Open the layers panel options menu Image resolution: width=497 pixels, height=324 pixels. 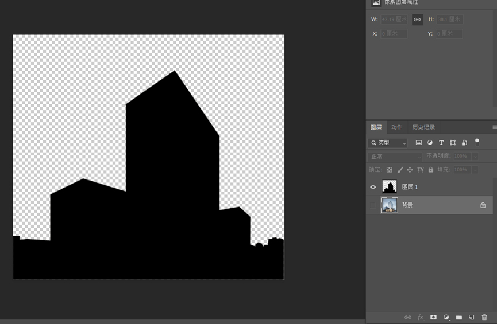tap(495, 127)
